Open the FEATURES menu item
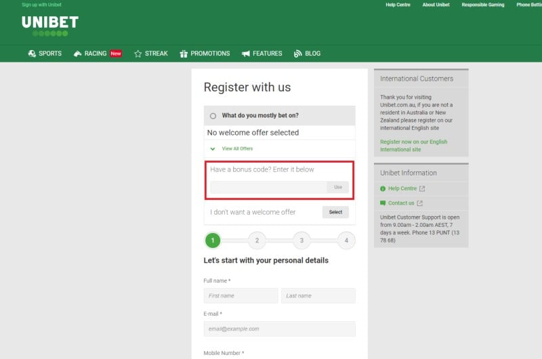 [x=267, y=54]
